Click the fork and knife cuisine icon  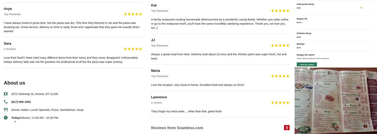click(6, 110)
